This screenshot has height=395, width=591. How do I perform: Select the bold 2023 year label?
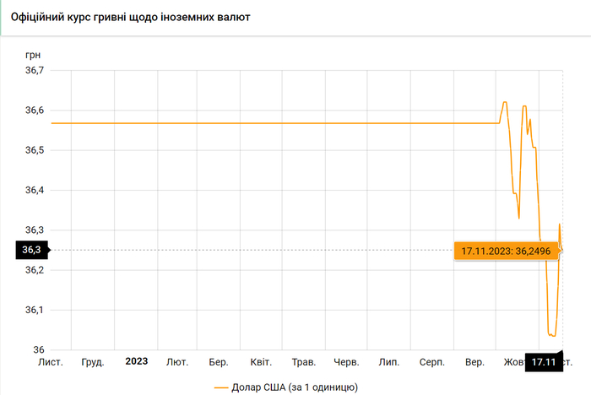coord(137,362)
